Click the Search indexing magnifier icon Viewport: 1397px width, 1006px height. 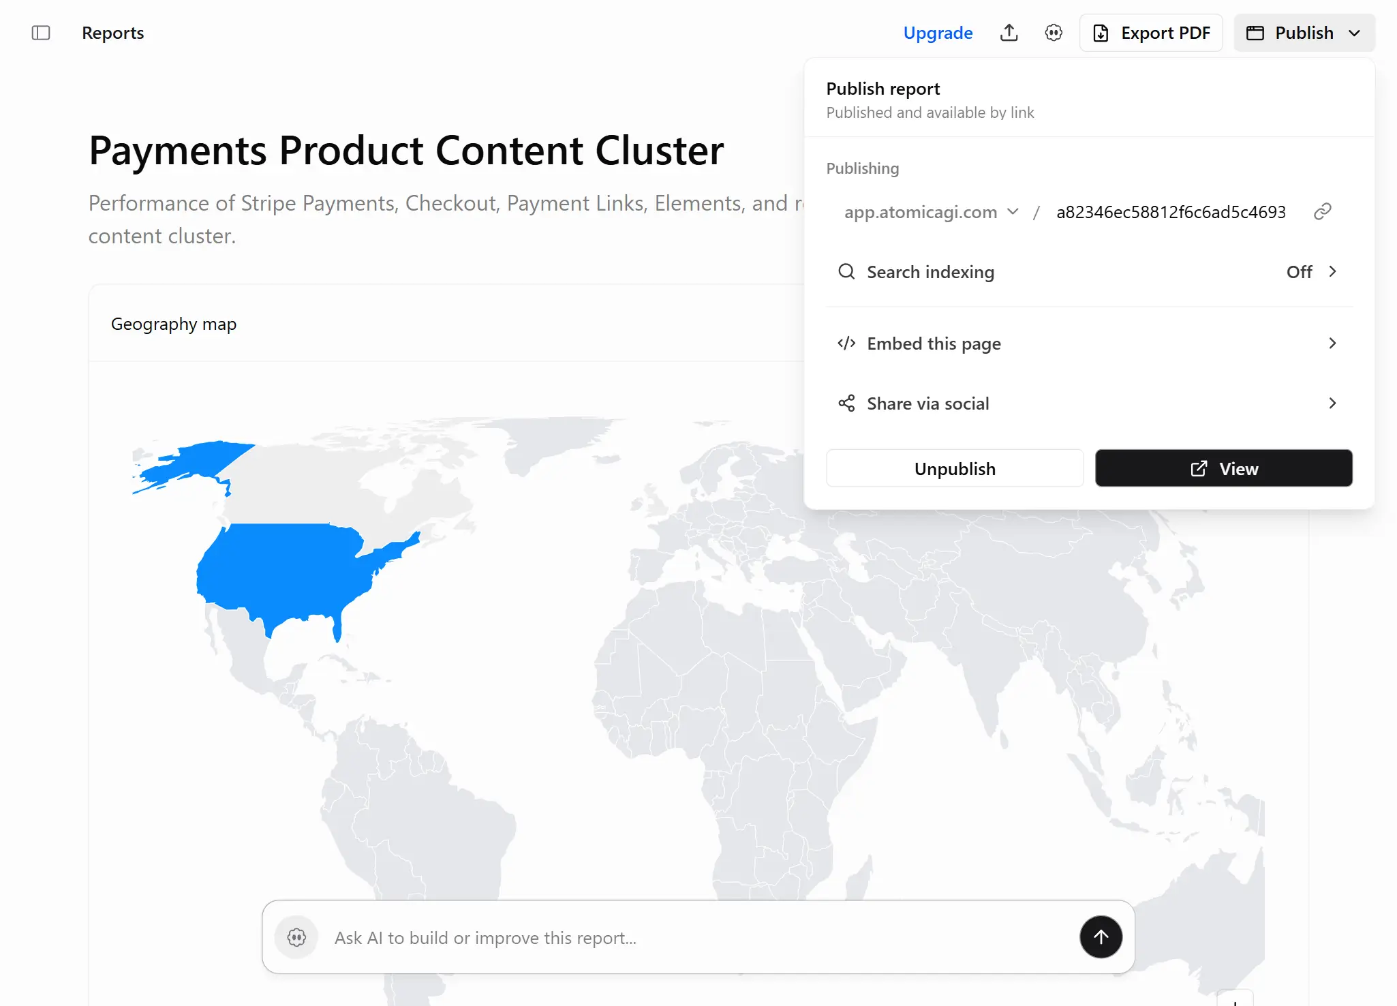pos(846,272)
